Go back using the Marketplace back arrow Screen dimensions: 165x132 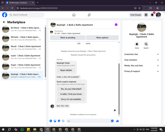click(4, 22)
